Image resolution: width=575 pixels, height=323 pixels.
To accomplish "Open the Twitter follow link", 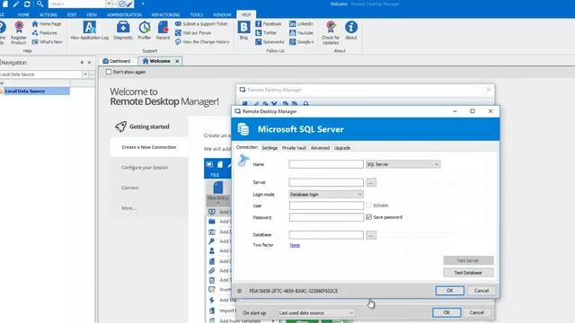I will tap(266, 33).
